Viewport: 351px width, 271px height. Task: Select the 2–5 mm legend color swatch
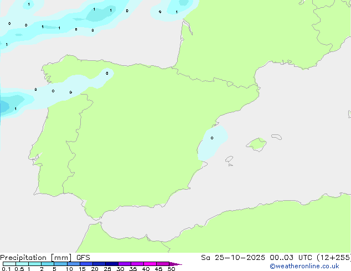48,264
